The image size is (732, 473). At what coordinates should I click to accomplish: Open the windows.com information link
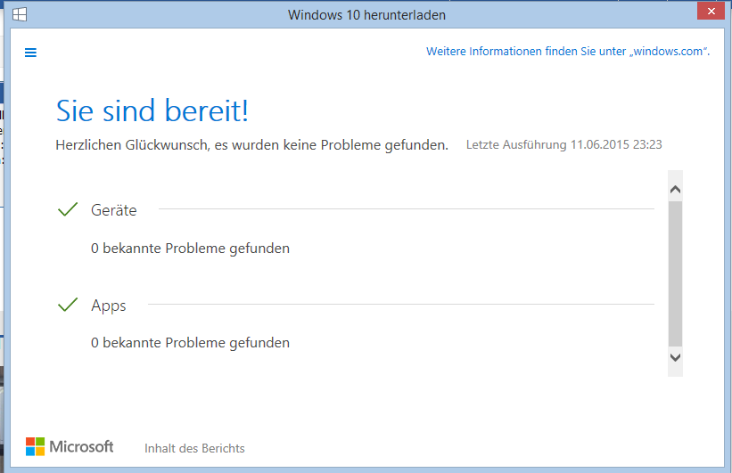click(568, 52)
